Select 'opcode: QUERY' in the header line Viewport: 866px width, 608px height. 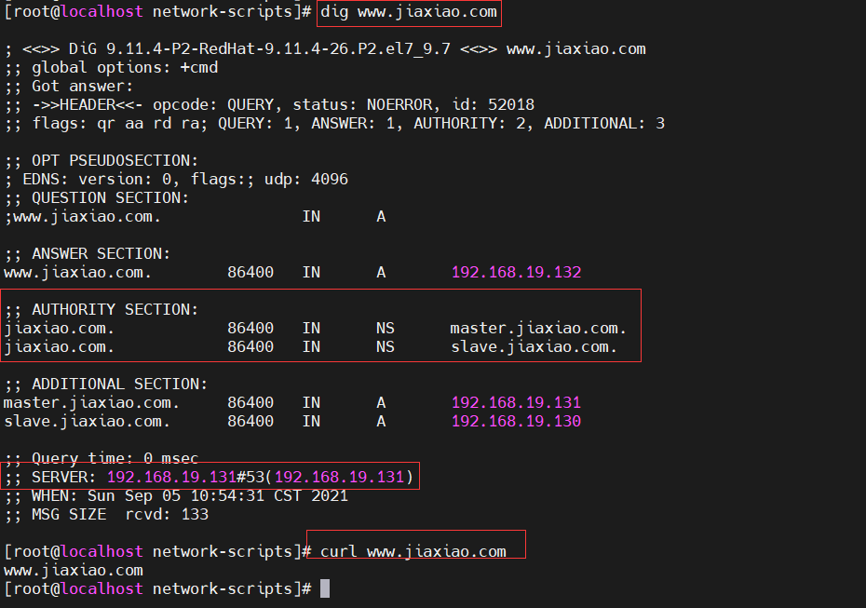tap(213, 105)
